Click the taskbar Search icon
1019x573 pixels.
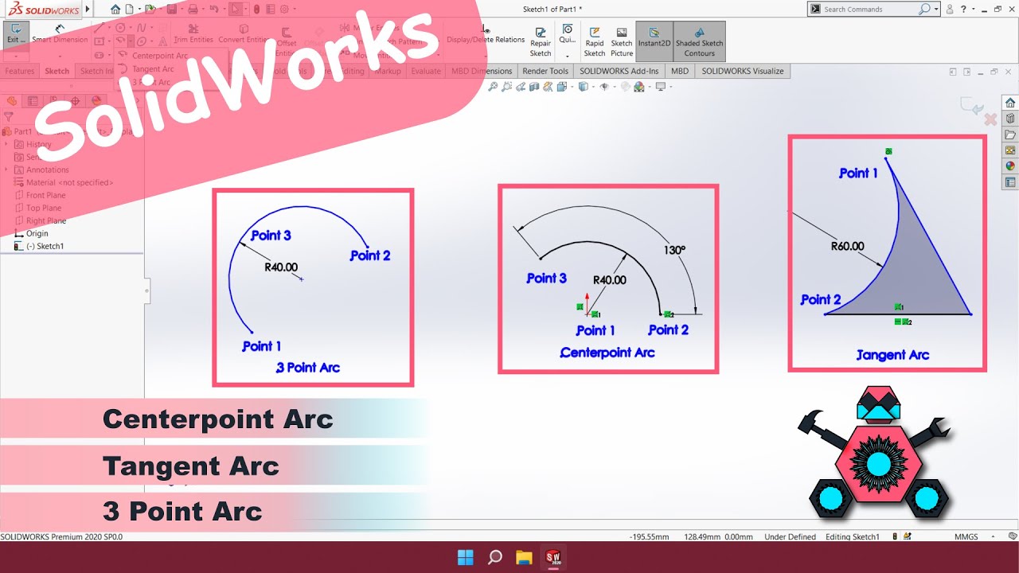494,556
